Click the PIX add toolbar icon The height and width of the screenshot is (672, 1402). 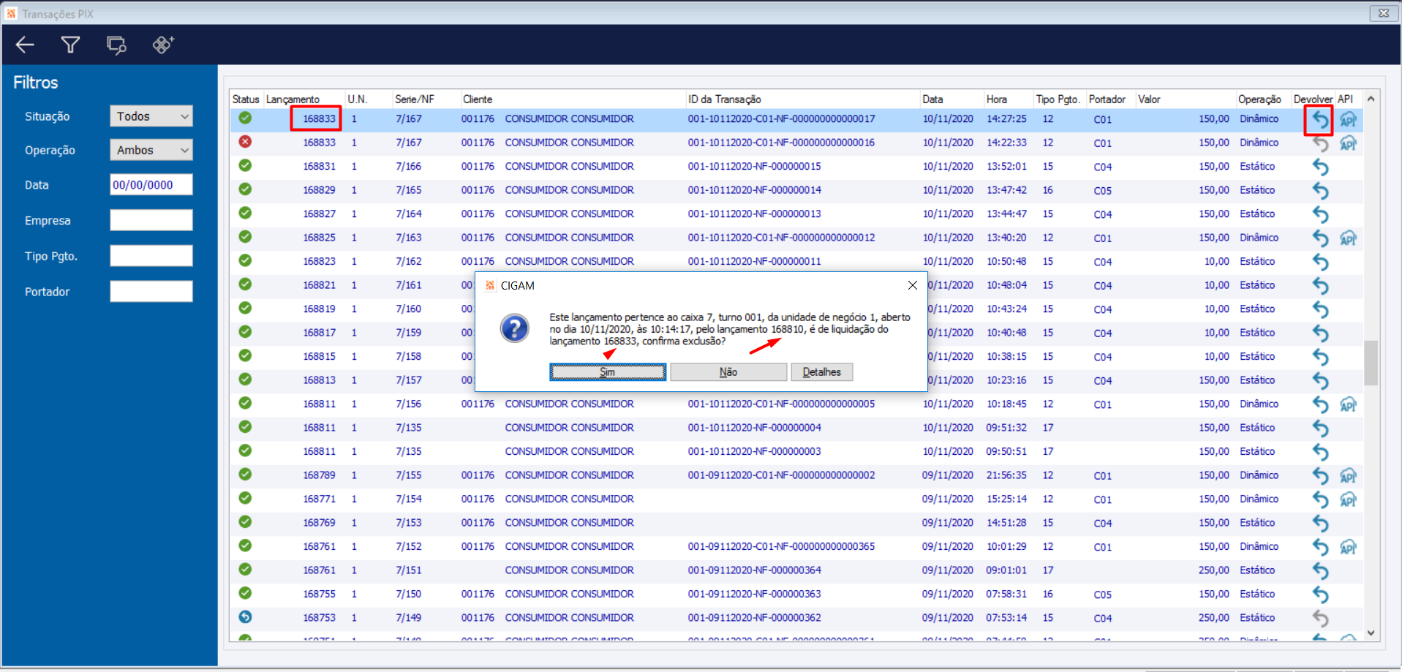163,45
